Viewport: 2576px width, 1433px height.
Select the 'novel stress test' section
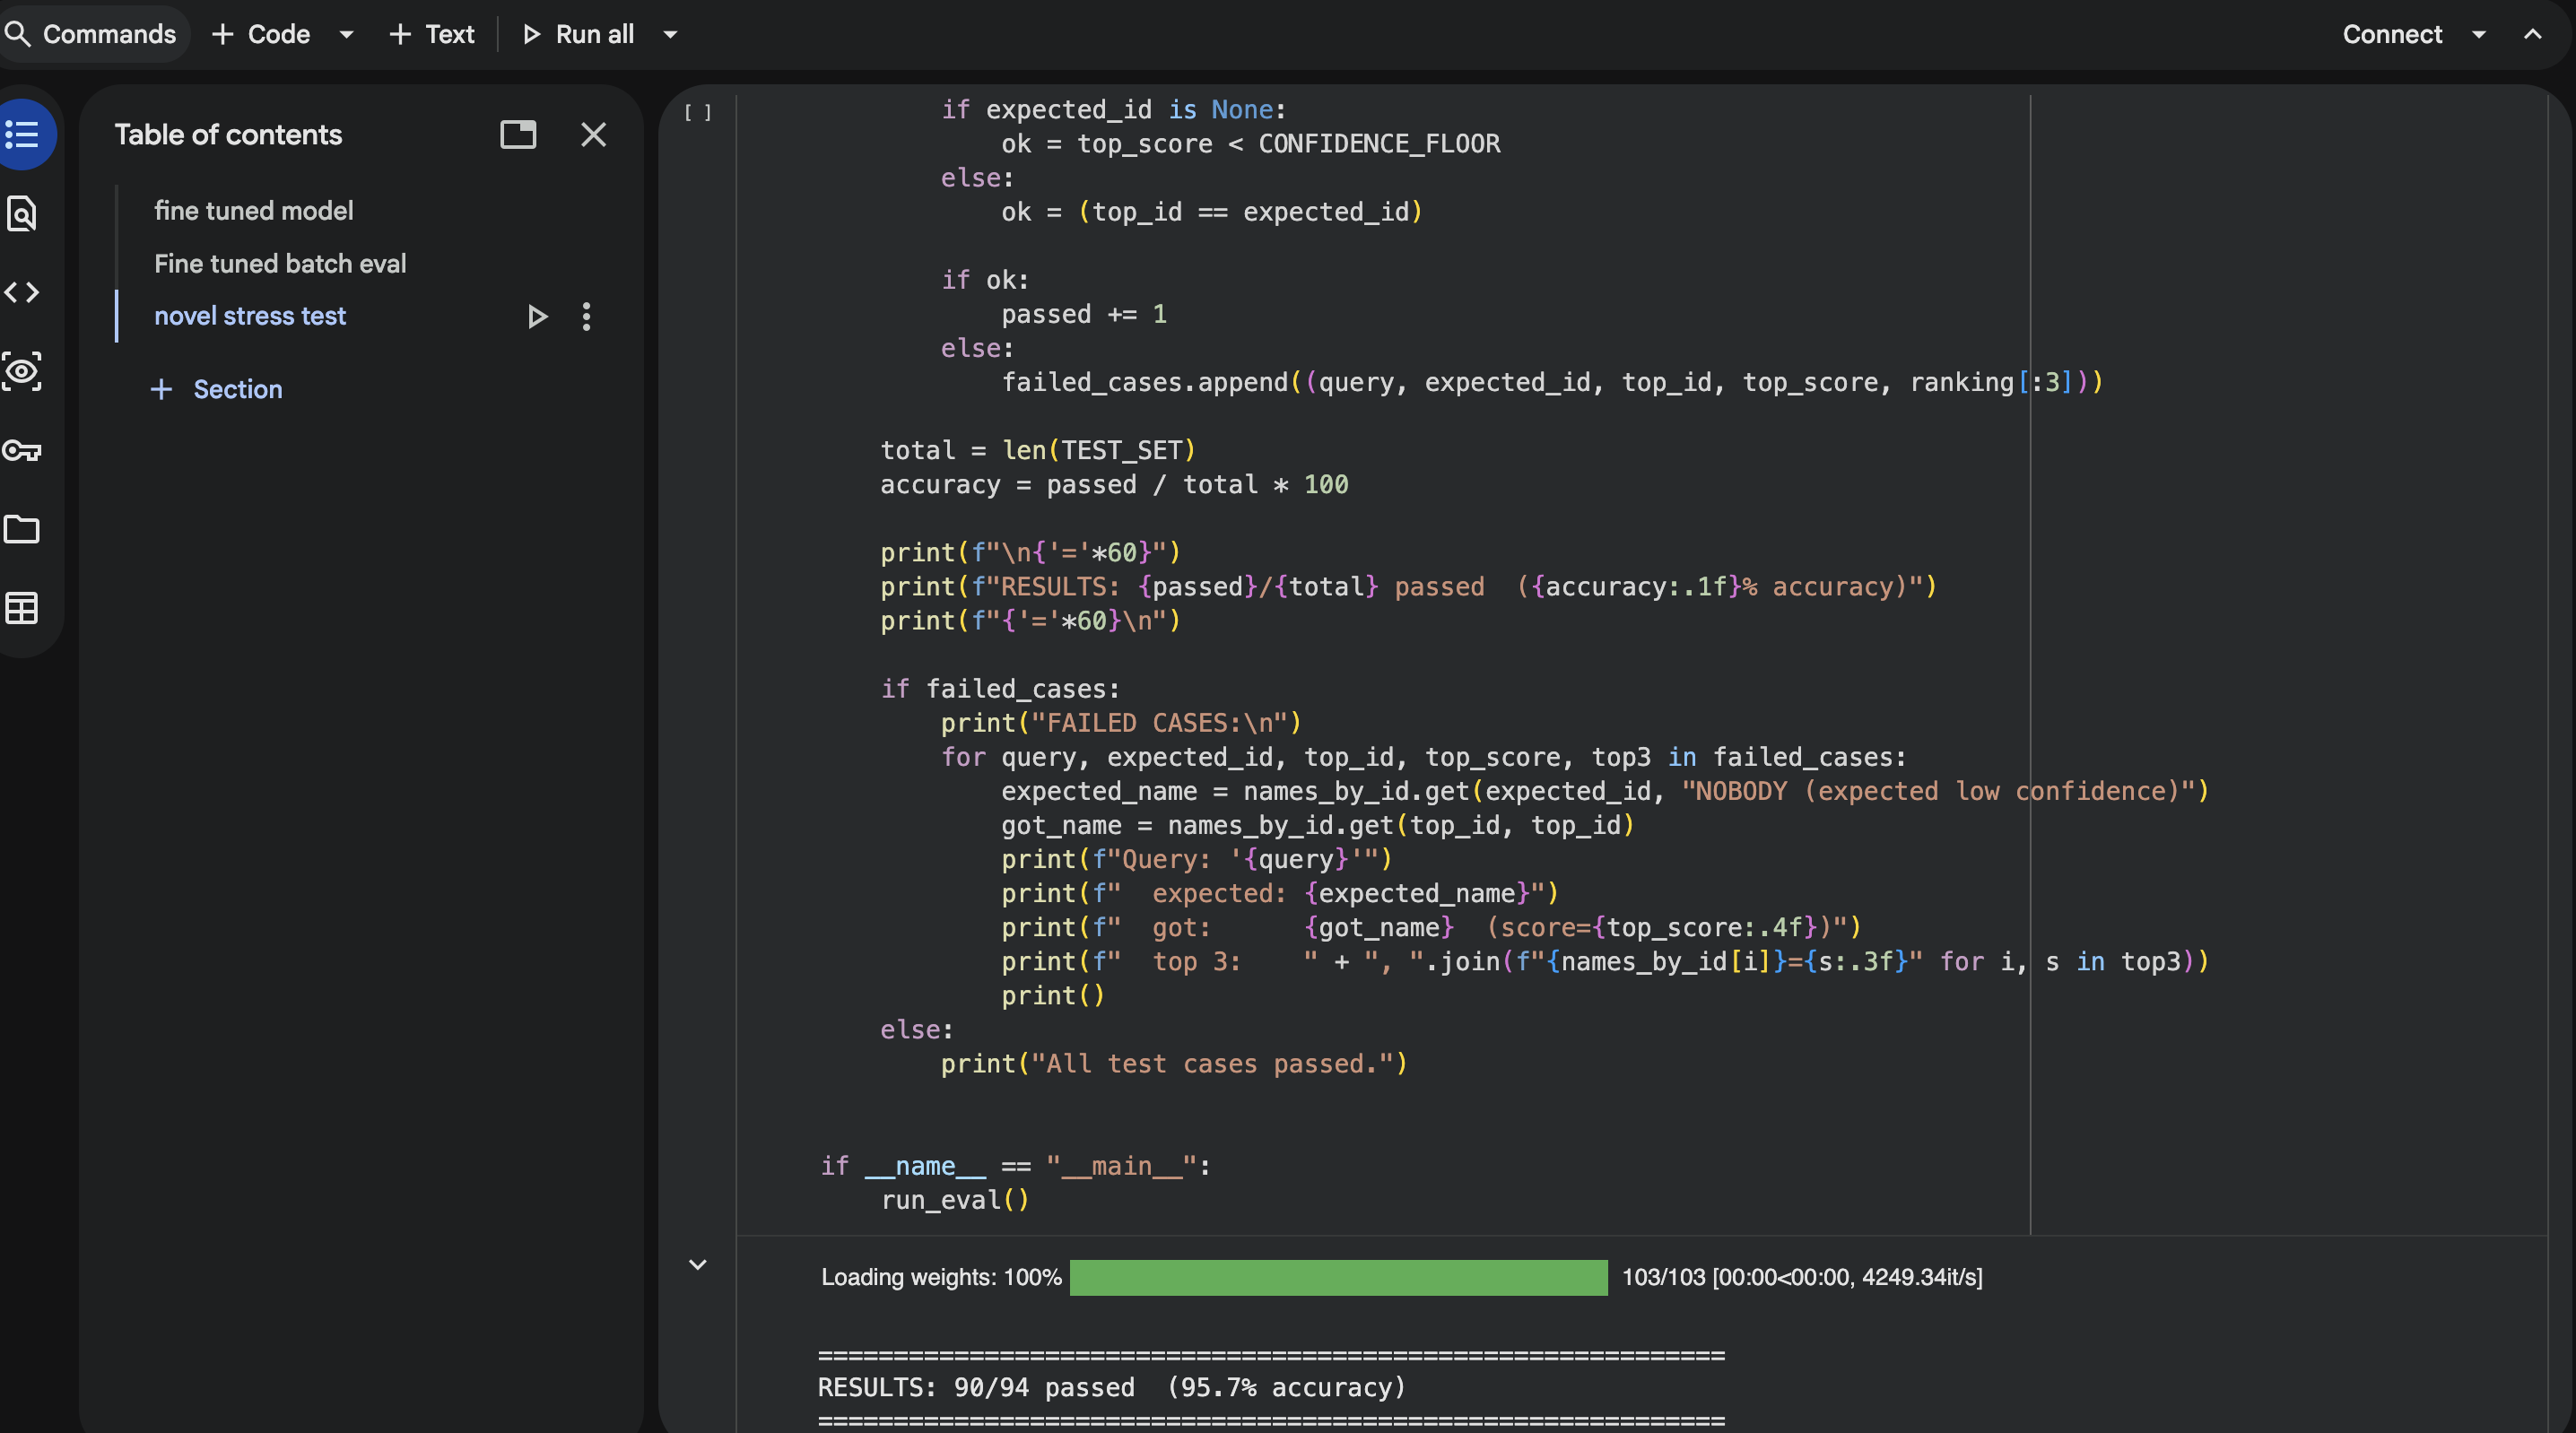click(250, 316)
